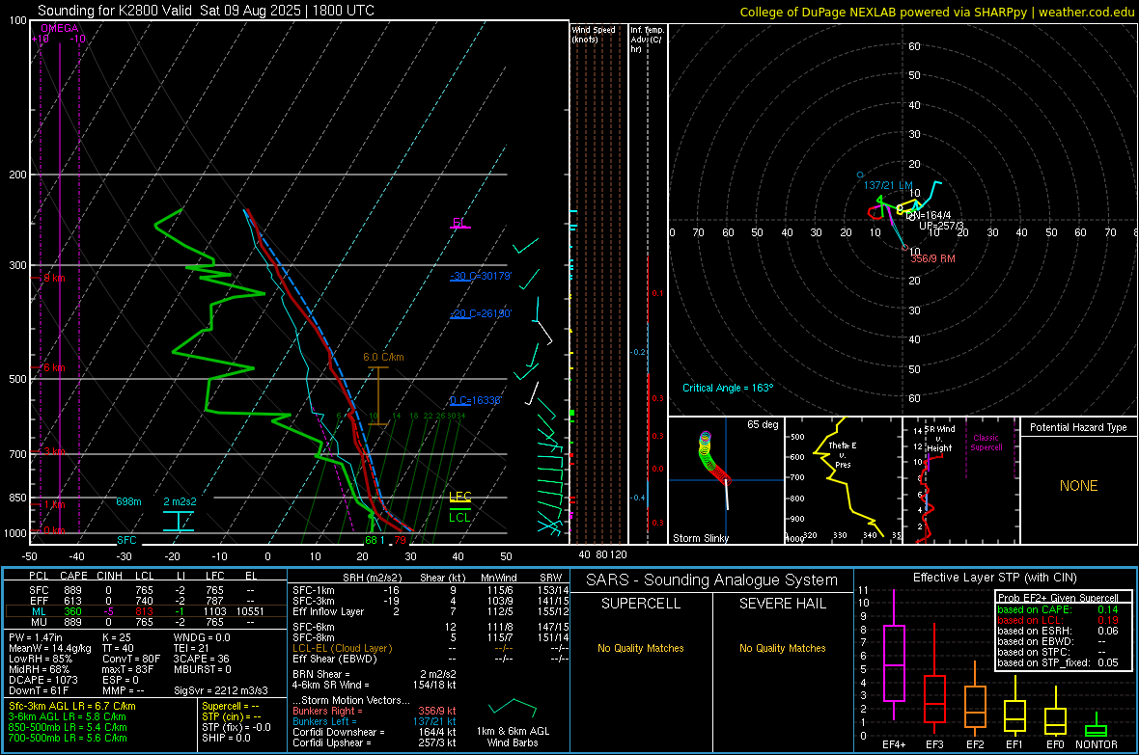Open the SR Wind v. Height inset
Image resolution: width=1139 pixels, height=755 pixels.
click(961, 480)
